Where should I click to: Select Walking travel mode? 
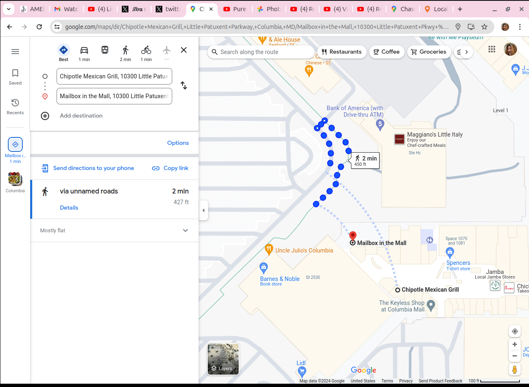[x=126, y=53]
